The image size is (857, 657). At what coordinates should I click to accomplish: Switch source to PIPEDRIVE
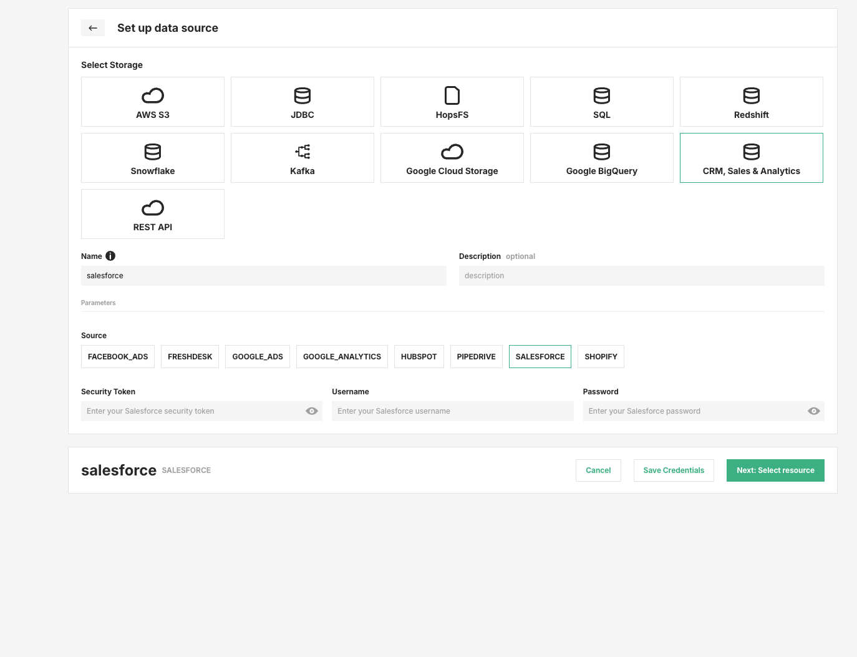pos(476,356)
